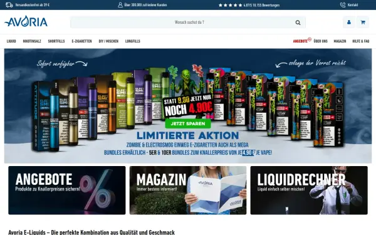Open the Über uns page
The width and height of the screenshot is (376, 235).
point(321,41)
